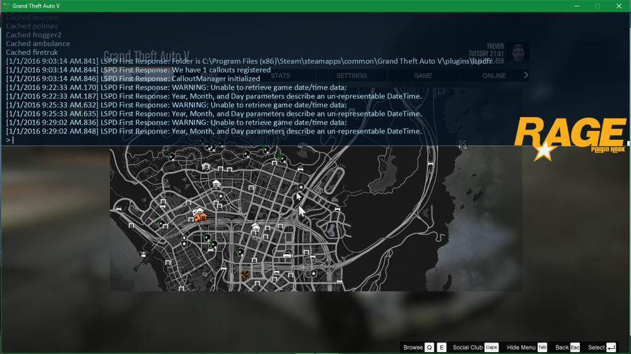Click the 'TUESDAY 21:41' game time text
The height and width of the screenshot is (354, 631).
[x=486, y=54]
